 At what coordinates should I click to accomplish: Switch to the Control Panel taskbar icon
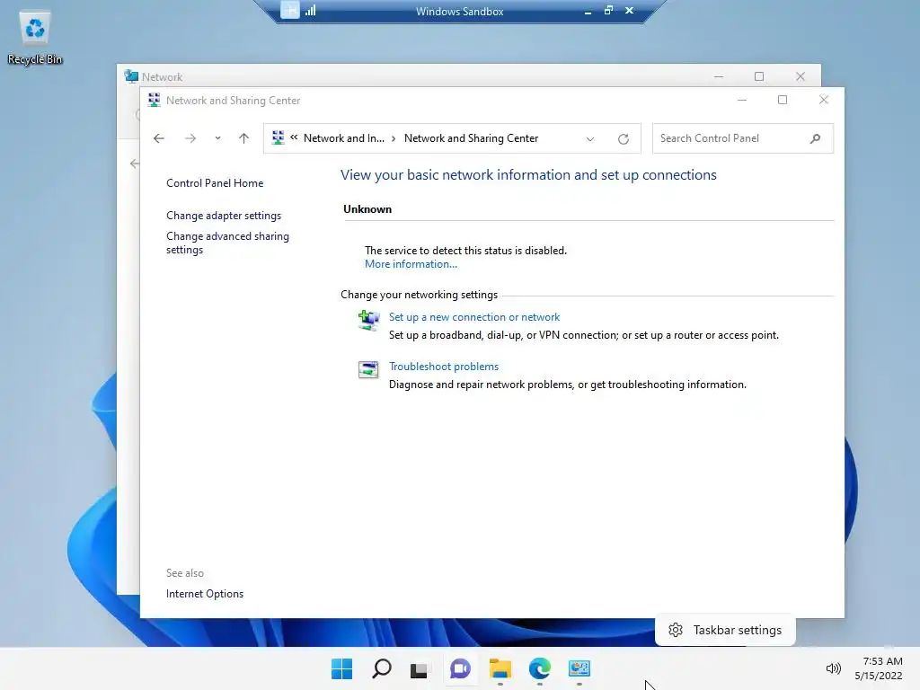[579, 668]
